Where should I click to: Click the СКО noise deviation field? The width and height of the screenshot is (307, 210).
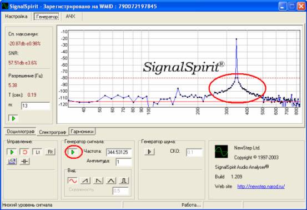point(194,152)
